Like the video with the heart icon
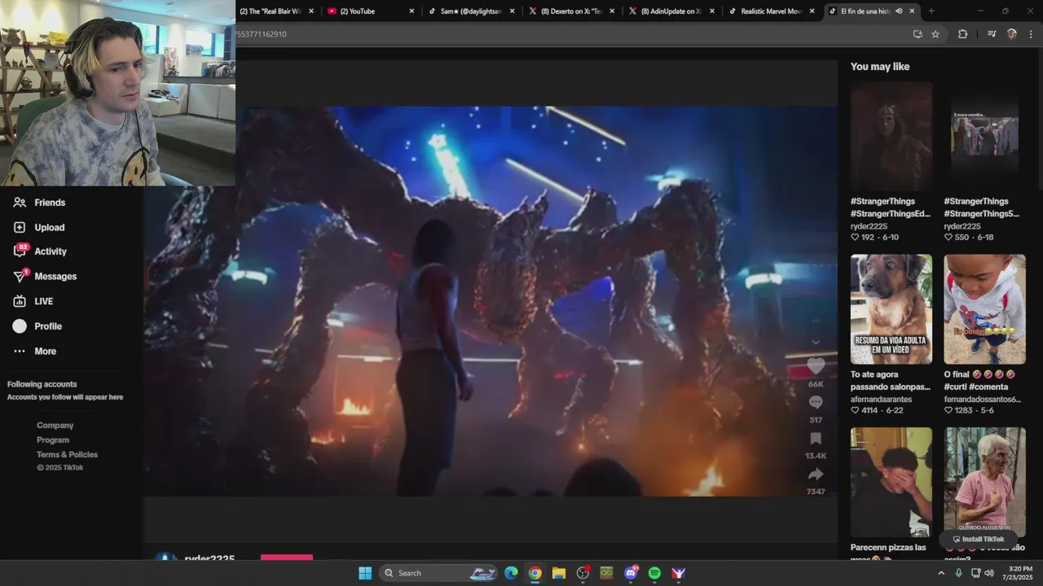The height and width of the screenshot is (586, 1043). coord(816,366)
